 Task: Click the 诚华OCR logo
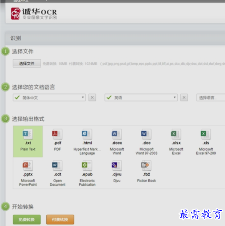(x=34, y=13)
